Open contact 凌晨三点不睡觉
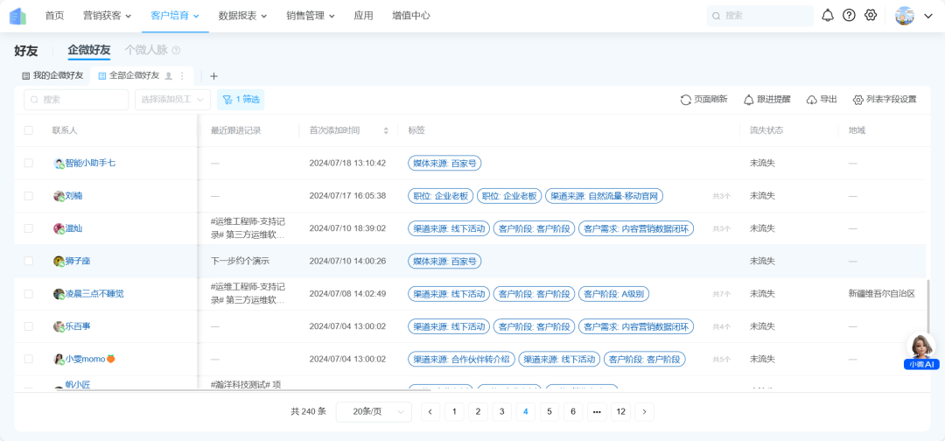Image resolution: width=945 pixels, height=441 pixels. tap(94, 294)
